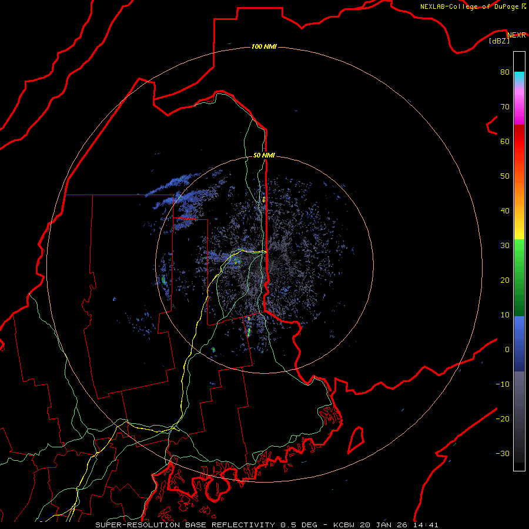Click the red segment of the color bar
The height and width of the screenshot is (529, 529).
(x=519, y=142)
